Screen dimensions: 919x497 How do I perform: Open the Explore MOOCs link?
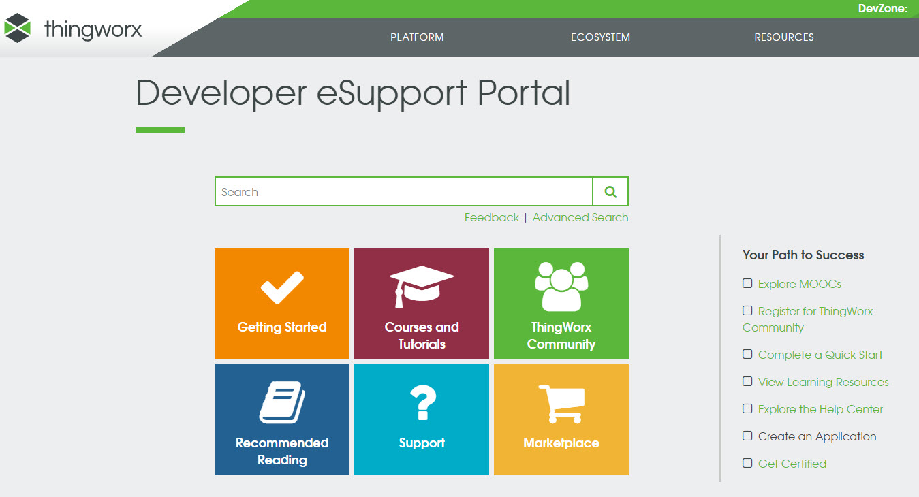(800, 284)
